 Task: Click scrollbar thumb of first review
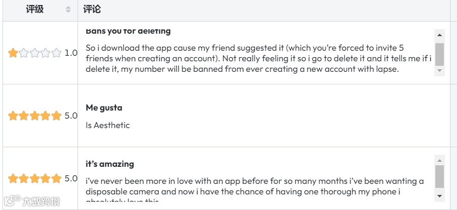(439, 54)
